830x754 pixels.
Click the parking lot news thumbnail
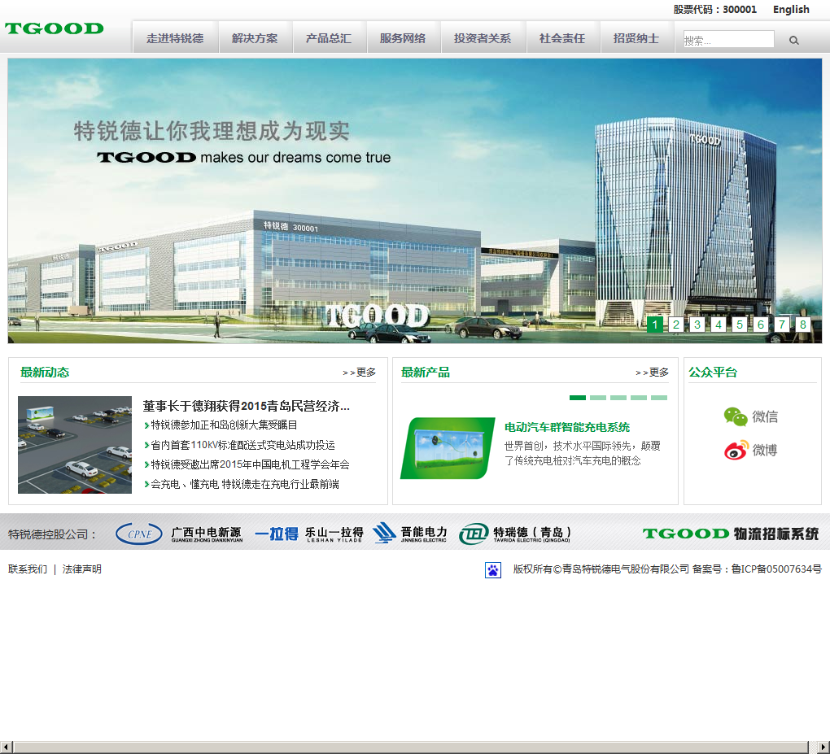[x=75, y=445]
